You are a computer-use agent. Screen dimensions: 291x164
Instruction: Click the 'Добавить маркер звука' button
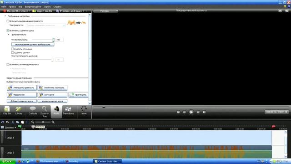click(x=22, y=101)
